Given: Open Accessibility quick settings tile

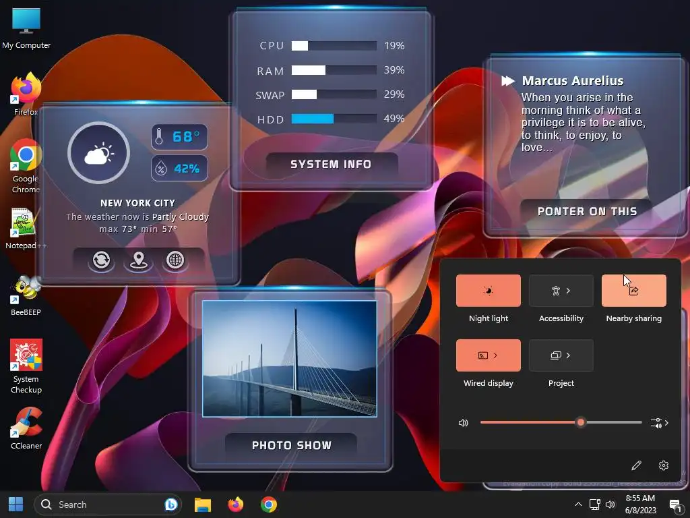Looking at the screenshot, I should click(561, 291).
